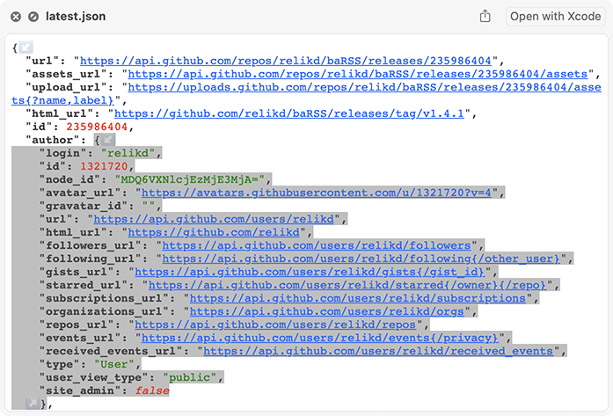Screen dimensions: 613x416
Task: Open the uploads.github.com upload_url link
Action: (352, 87)
